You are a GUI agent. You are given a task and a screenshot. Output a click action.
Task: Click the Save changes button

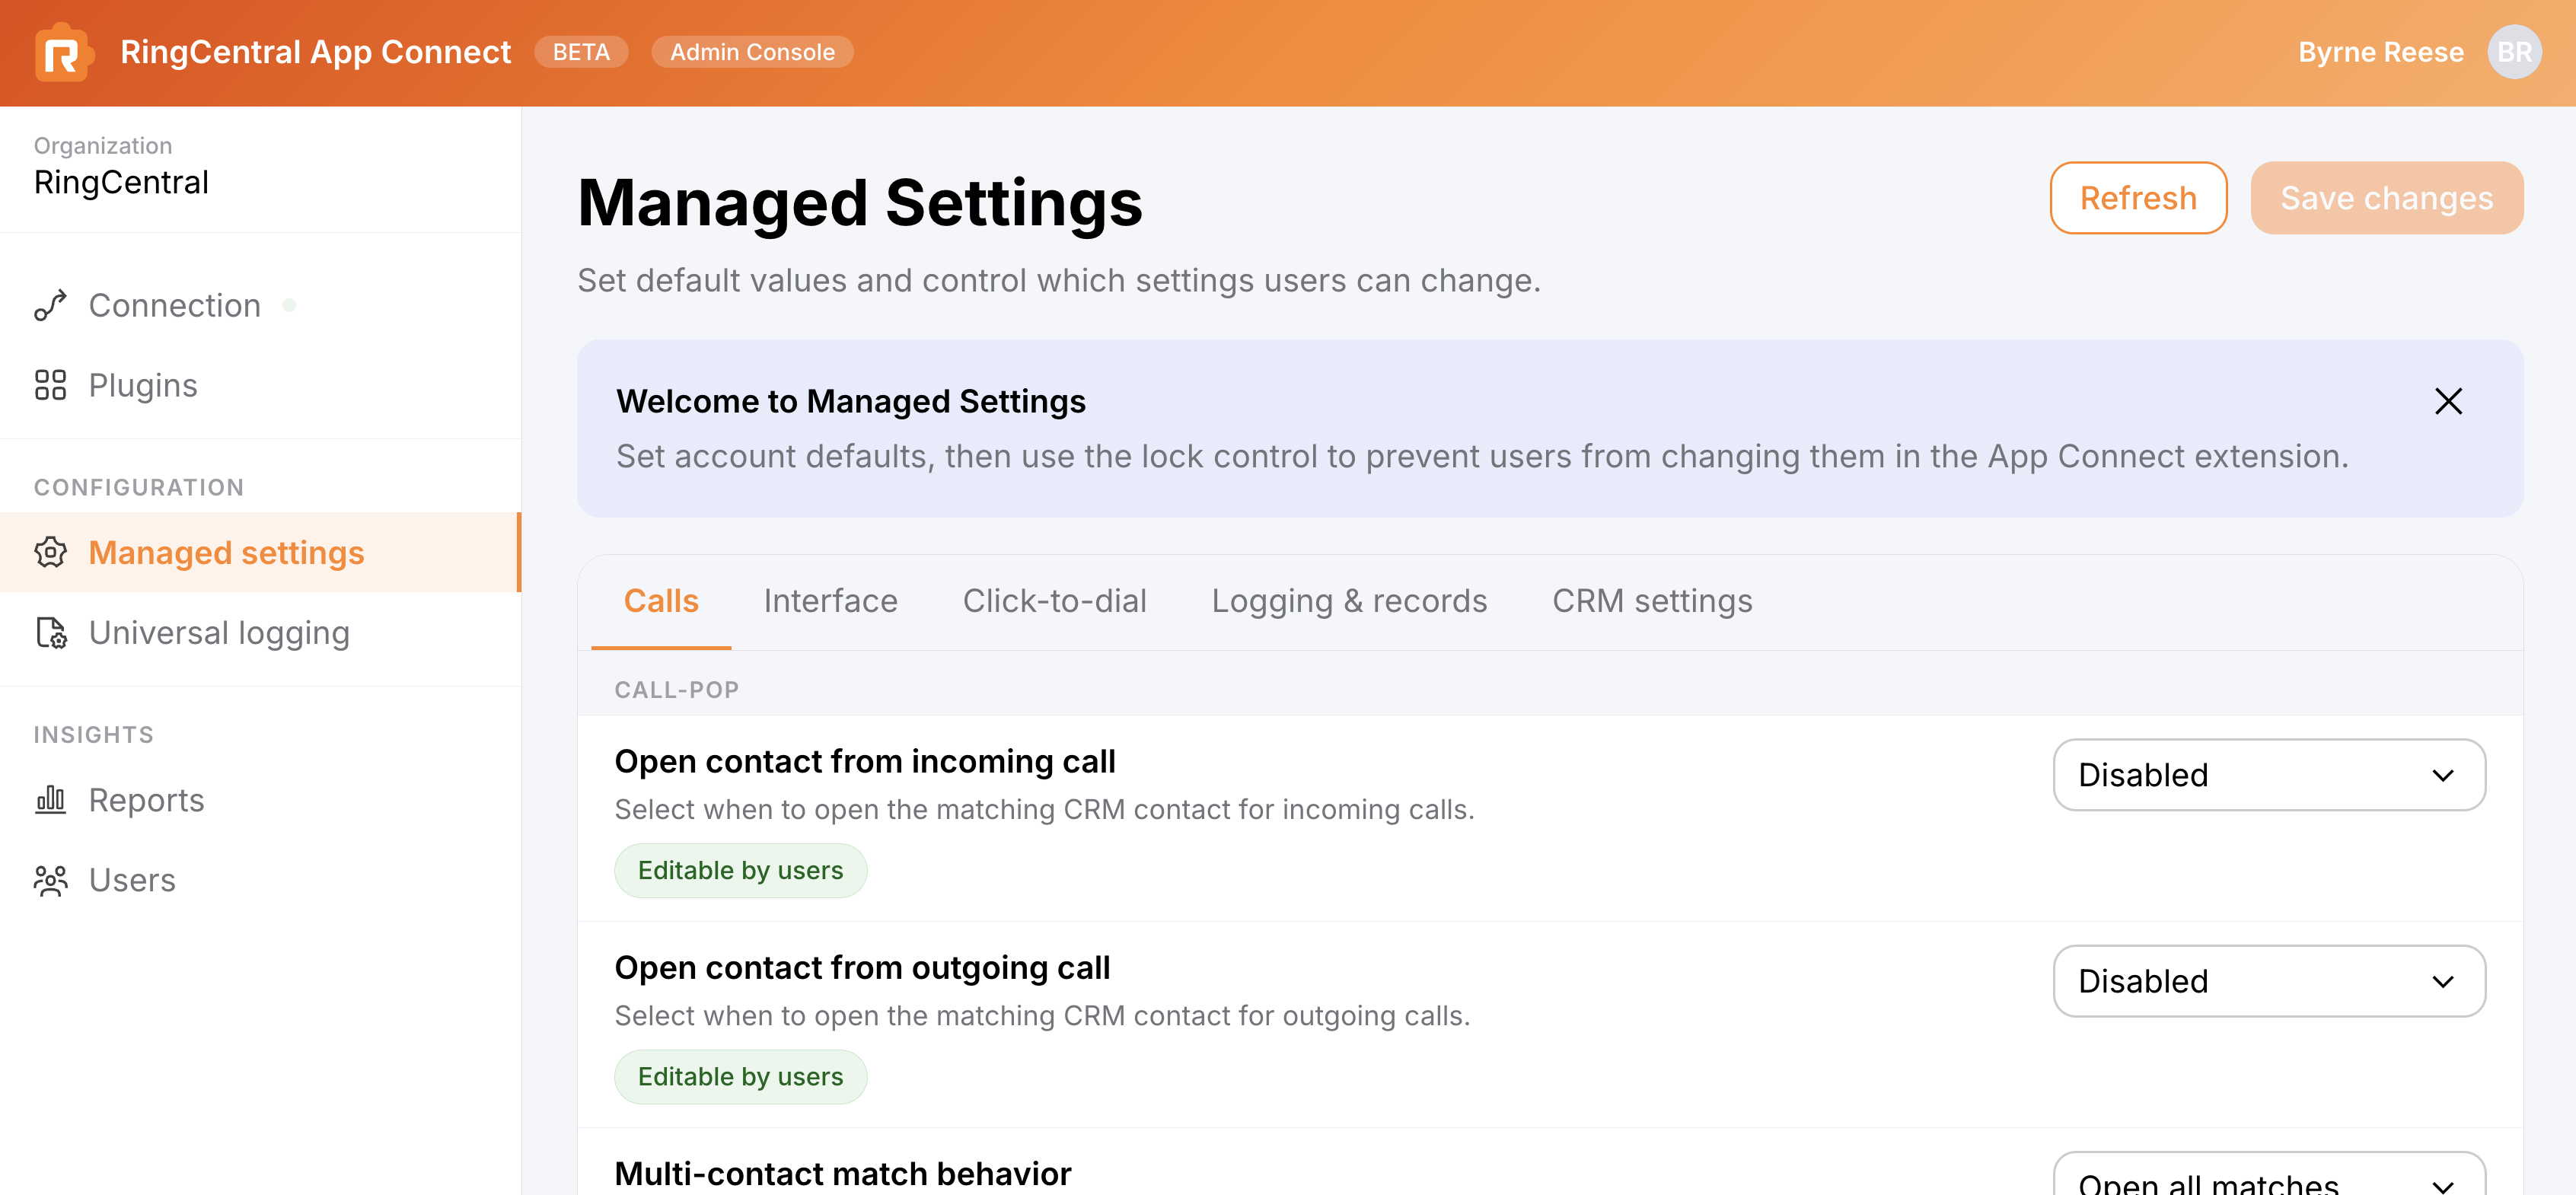[x=2386, y=198]
